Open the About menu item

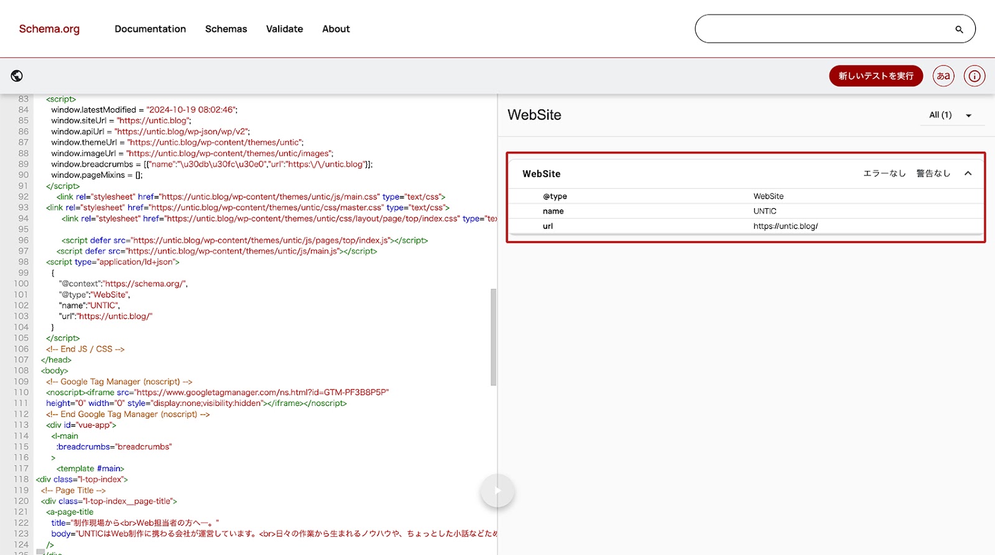click(x=336, y=29)
